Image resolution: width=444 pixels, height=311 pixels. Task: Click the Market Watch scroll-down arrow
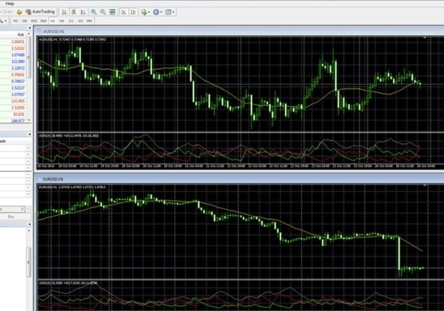tap(29, 121)
